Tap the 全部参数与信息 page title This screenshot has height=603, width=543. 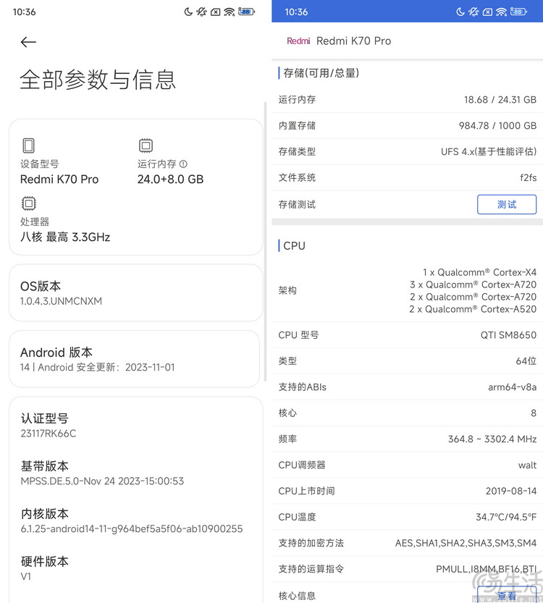click(98, 80)
